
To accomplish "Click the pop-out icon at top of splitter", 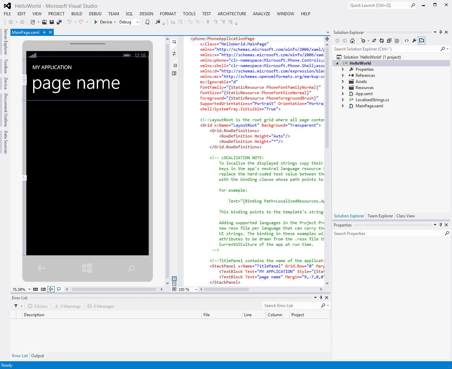I will 174,42.
